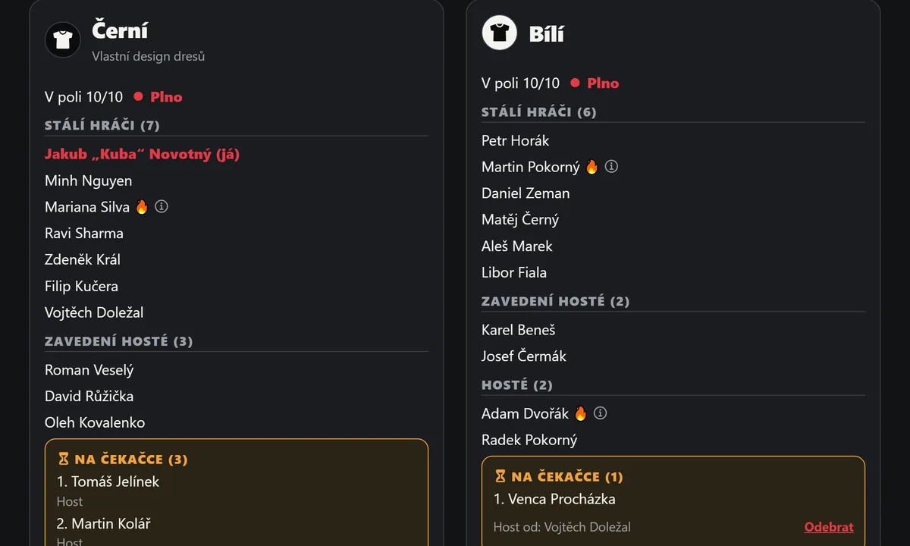Open info icon beside Adam Dvořák
The image size is (910, 546).
pos(600,413)
